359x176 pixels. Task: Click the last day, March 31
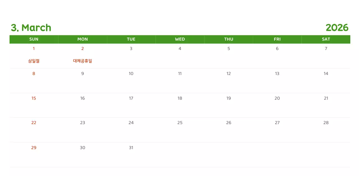point(131,148)
